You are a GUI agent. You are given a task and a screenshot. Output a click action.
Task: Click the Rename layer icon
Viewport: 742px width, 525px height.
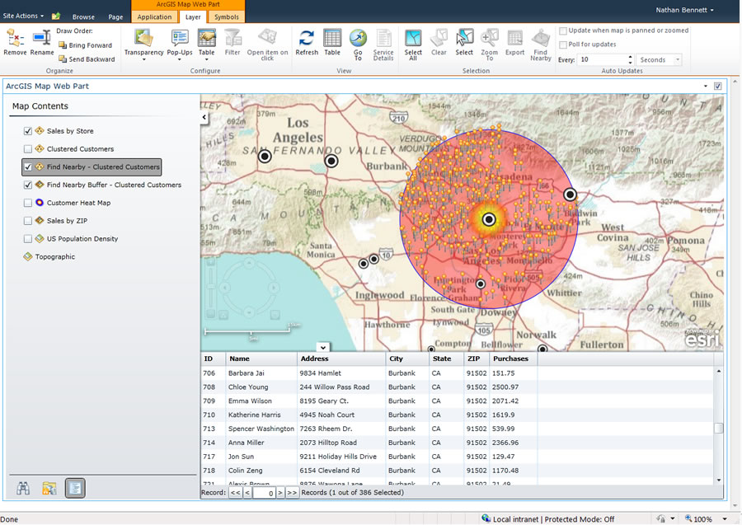click(x=42, y=38)
